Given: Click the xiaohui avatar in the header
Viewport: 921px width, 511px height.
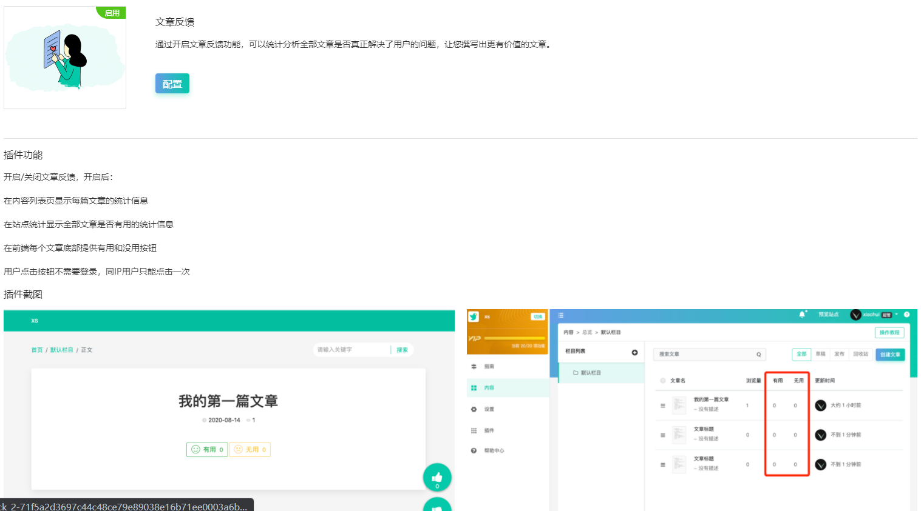Looking at the screenshot, I should pos(855,315).
